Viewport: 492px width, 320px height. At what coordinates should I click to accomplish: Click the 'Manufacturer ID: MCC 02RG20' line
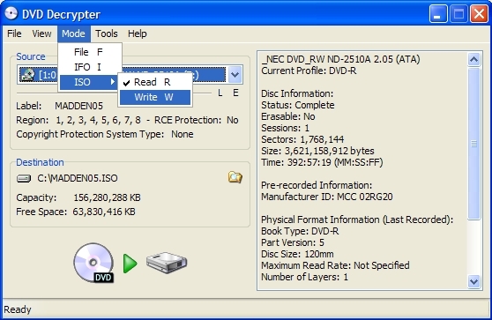click(327, 197)
